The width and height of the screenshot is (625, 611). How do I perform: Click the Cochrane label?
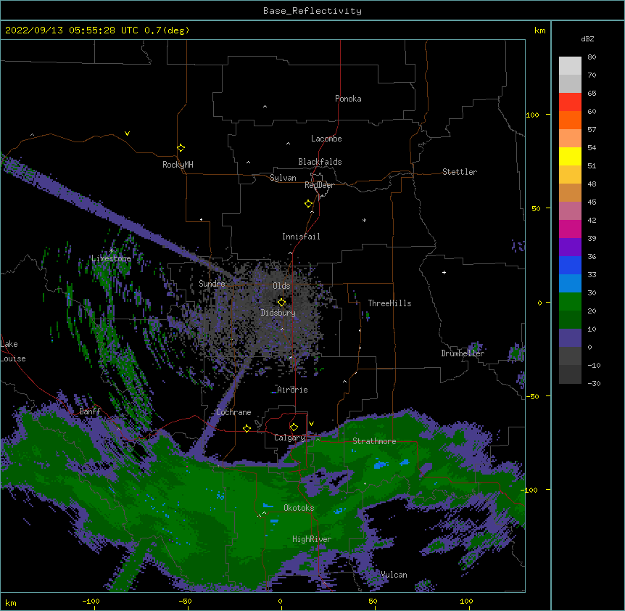click(x=233, y=412)
